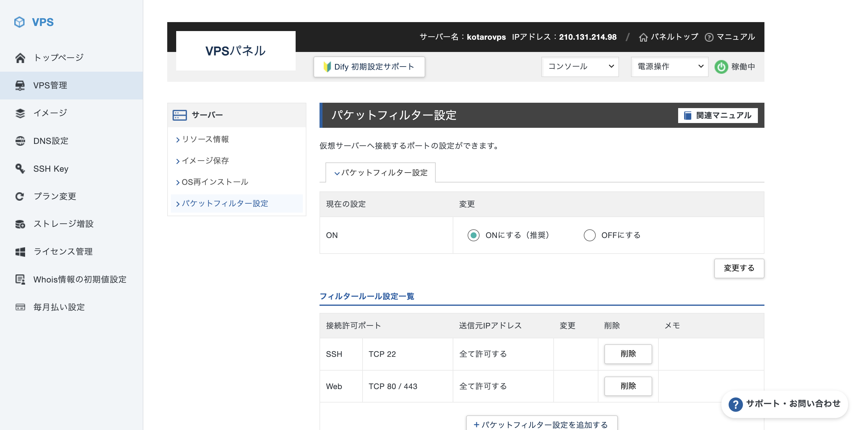Open DNS設定 in the sidebar
The image size is (860, 430).
pos(71,141)
